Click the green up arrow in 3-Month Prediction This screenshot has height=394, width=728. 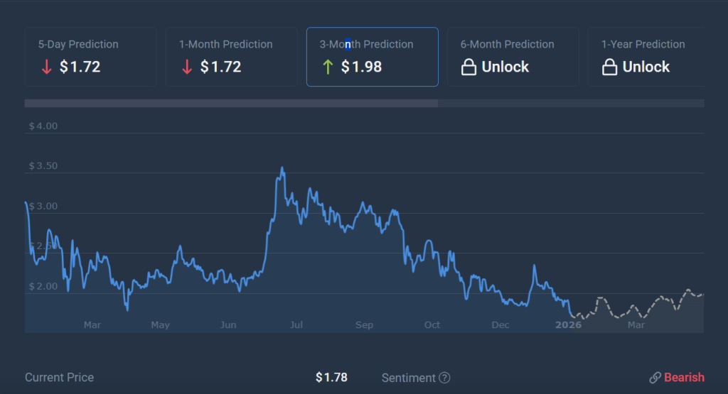[x=328, y=67]
